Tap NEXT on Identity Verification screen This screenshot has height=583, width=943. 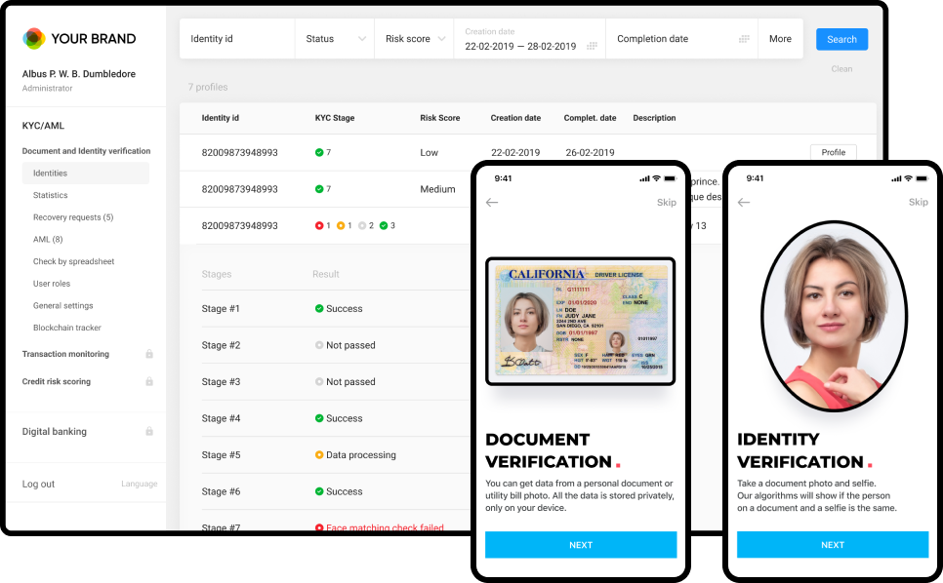(x=833, y=545)
